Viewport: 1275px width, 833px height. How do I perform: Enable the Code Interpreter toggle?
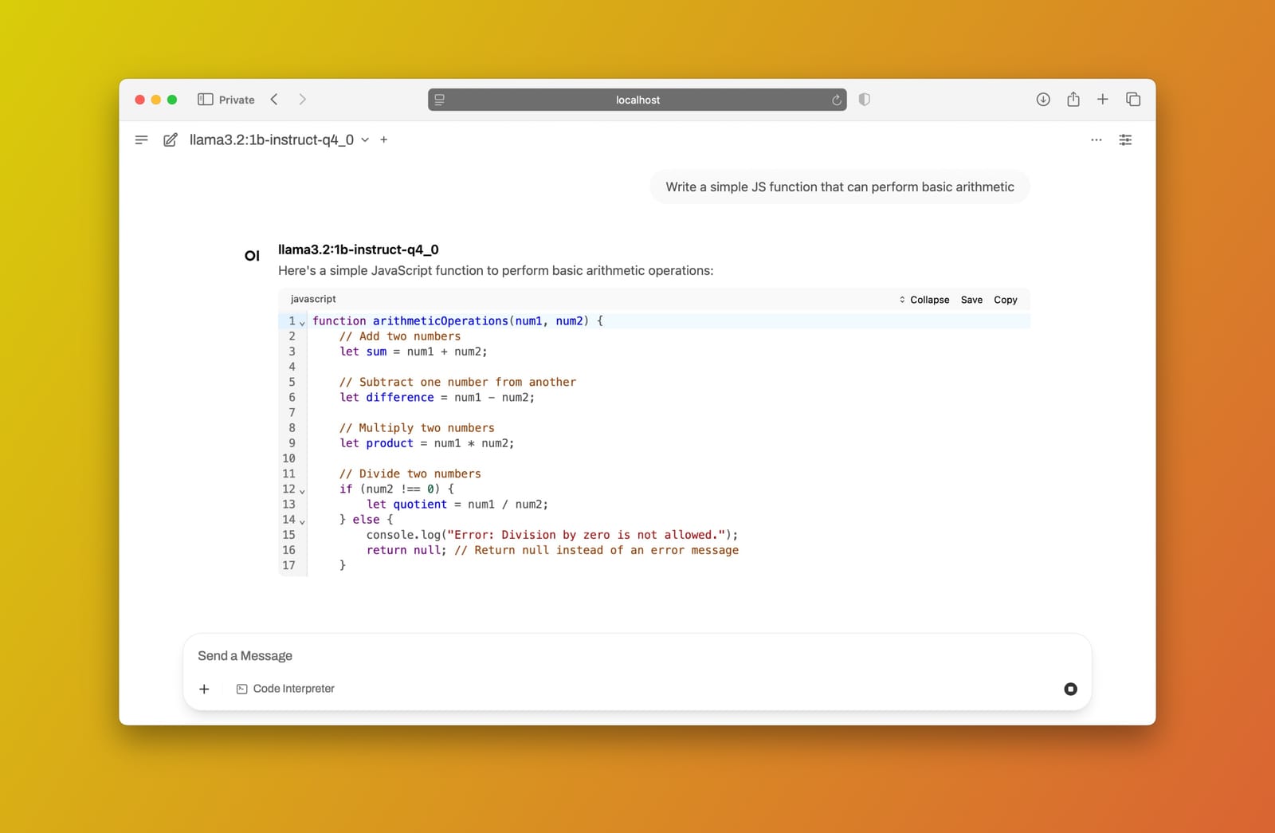[285, 688]
